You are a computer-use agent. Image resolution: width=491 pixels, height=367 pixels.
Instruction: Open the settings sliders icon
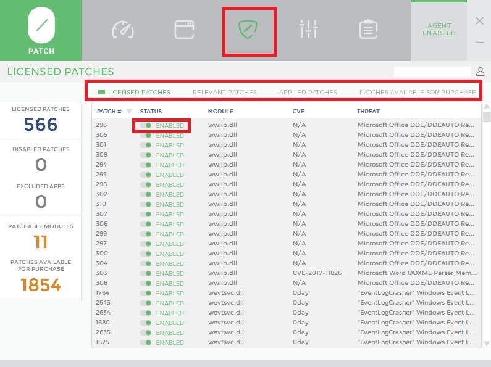(x=308, y=30)
